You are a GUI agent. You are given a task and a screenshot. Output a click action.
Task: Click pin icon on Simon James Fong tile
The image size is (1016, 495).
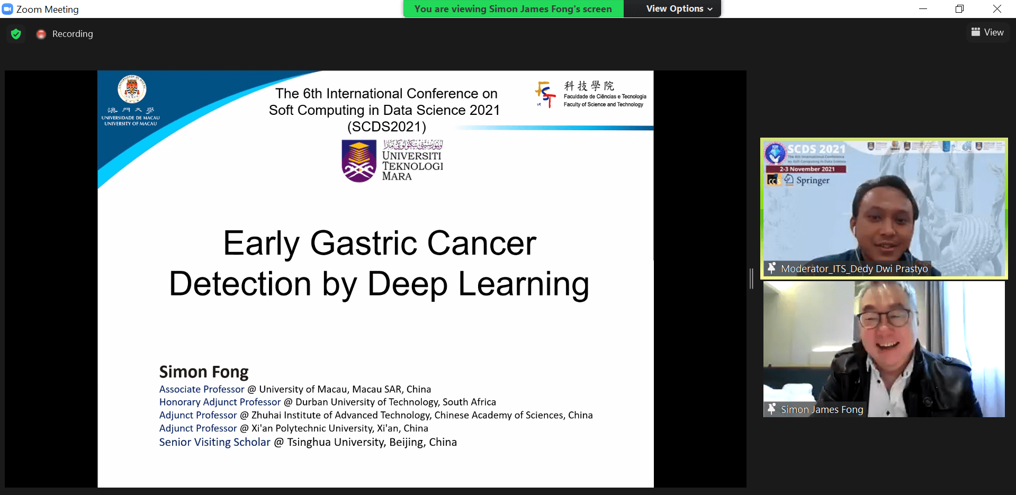pos(771,409)
